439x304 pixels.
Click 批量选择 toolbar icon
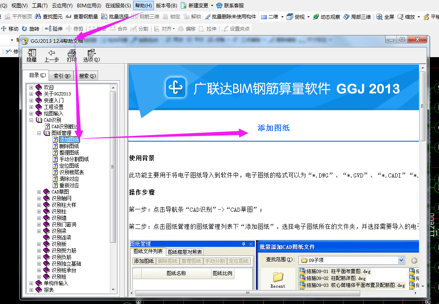click(104, 17)
